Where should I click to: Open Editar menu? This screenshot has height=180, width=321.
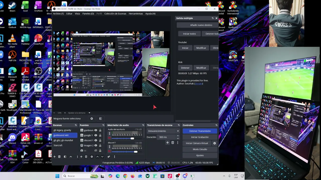pos(69,13)
